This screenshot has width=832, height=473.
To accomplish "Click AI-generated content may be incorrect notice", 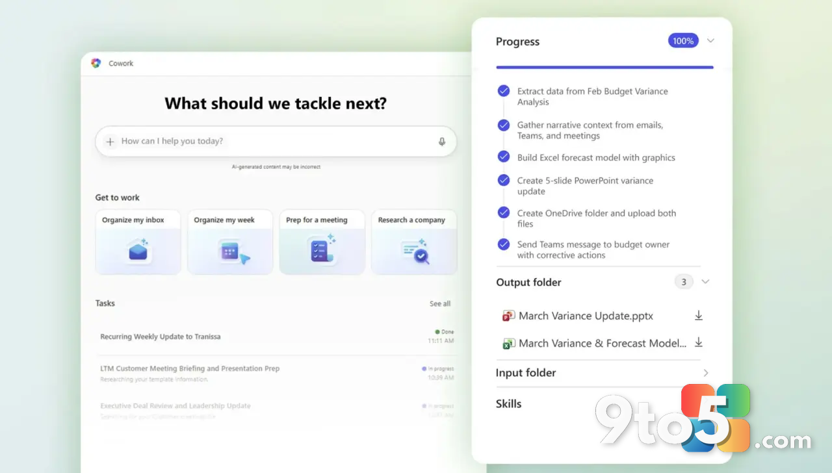I will point(276,167).
